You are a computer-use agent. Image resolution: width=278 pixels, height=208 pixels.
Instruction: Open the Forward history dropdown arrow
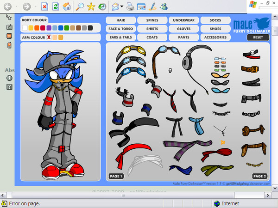tap(36, 6)
